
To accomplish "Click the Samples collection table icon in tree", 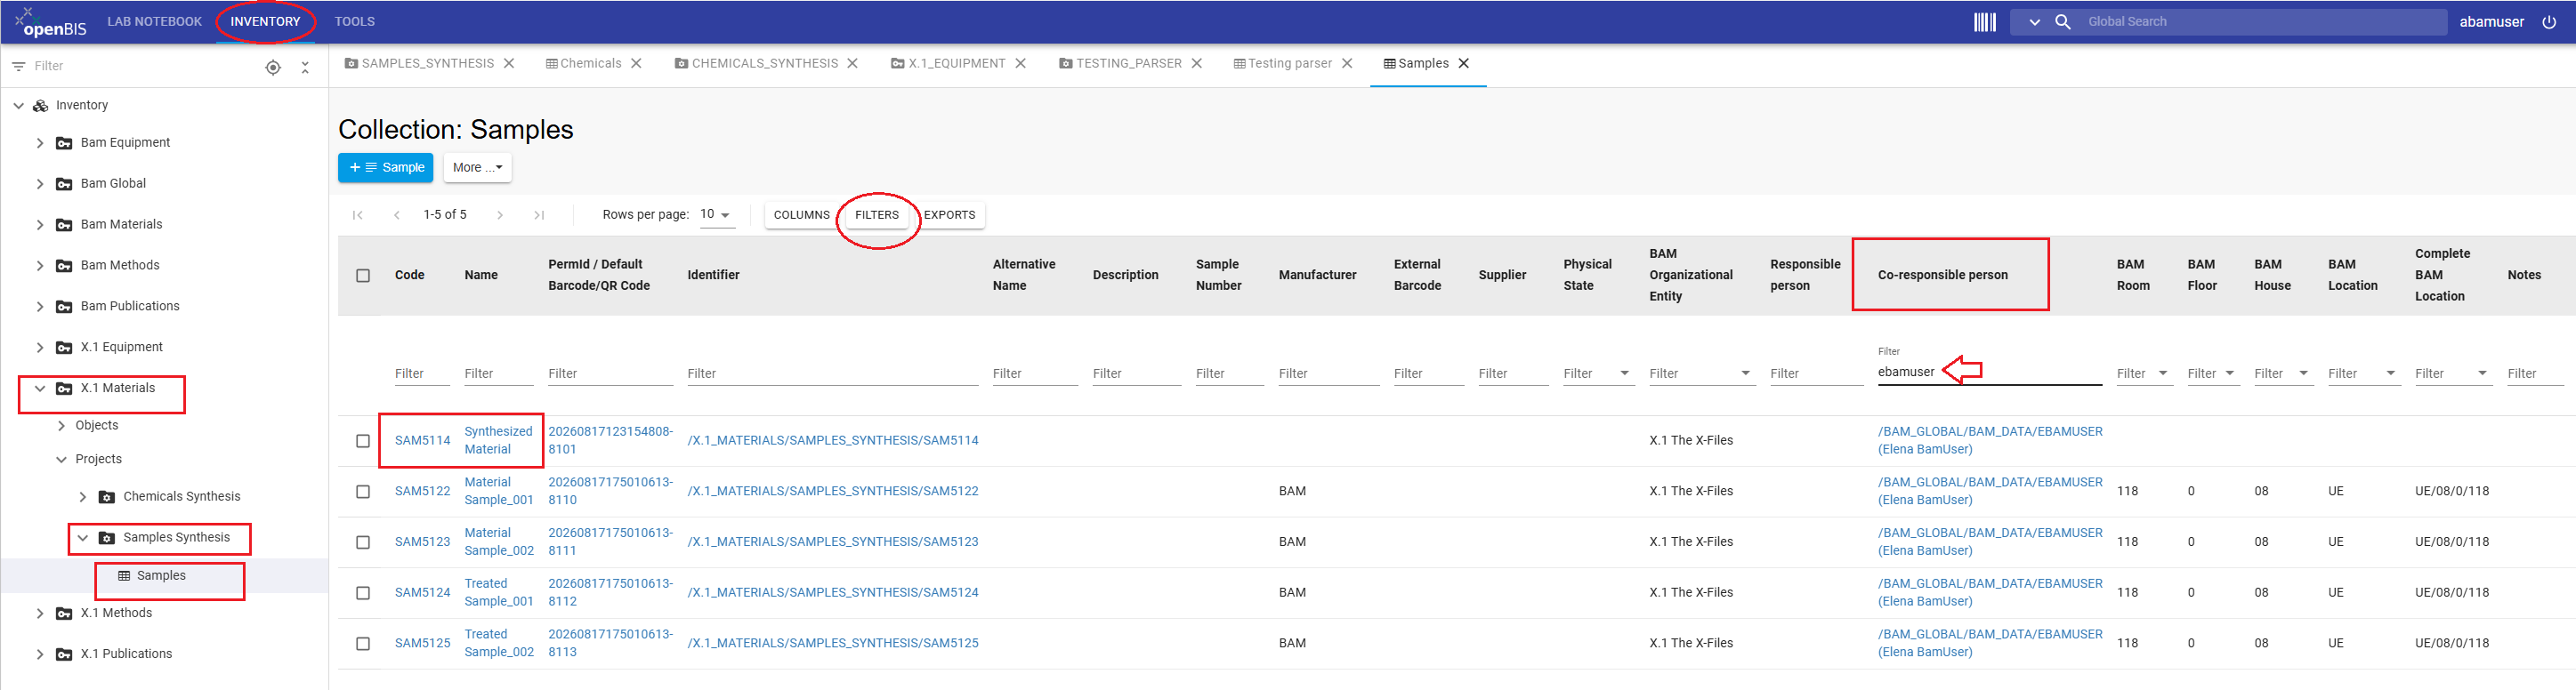I will (124, 576).
